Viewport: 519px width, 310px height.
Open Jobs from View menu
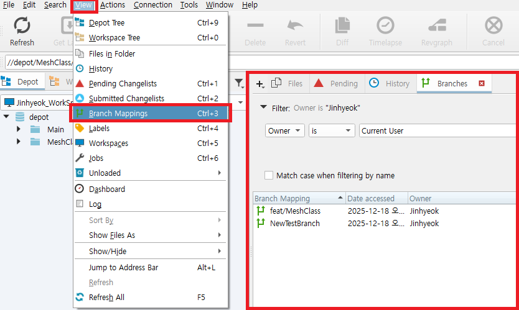(151, 158)
